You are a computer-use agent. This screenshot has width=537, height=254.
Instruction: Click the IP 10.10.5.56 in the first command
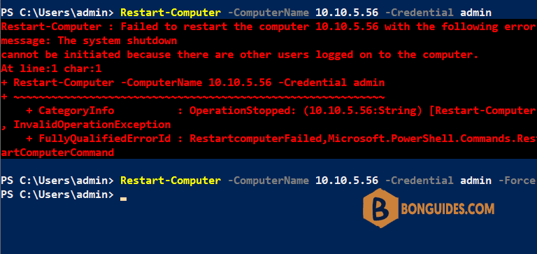(347, 13)
